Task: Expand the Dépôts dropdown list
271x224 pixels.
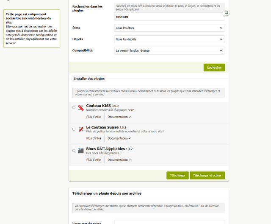Action: [x=169, y=39]
